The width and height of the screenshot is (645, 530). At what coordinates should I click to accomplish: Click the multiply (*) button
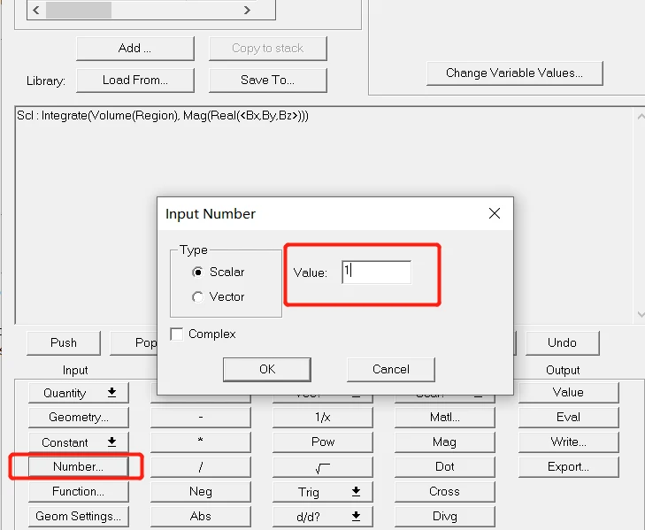[201, 442]
